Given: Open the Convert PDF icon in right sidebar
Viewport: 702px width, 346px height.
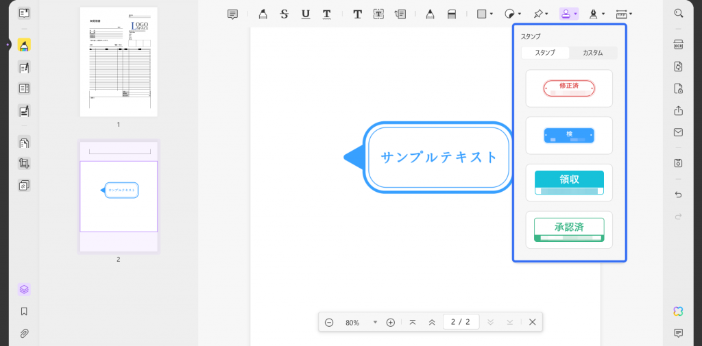Looking at the screenshot, I should point(678,66).
